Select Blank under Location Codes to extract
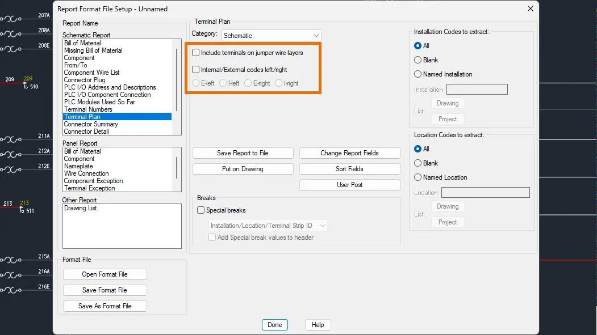This screenshot has width=597, height=335. 418,163
